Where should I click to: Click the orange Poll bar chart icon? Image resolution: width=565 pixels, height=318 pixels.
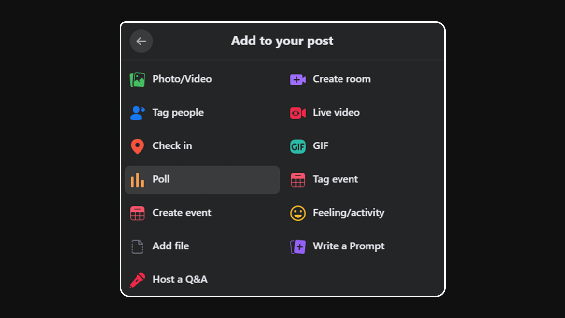[x=137, y=180]
